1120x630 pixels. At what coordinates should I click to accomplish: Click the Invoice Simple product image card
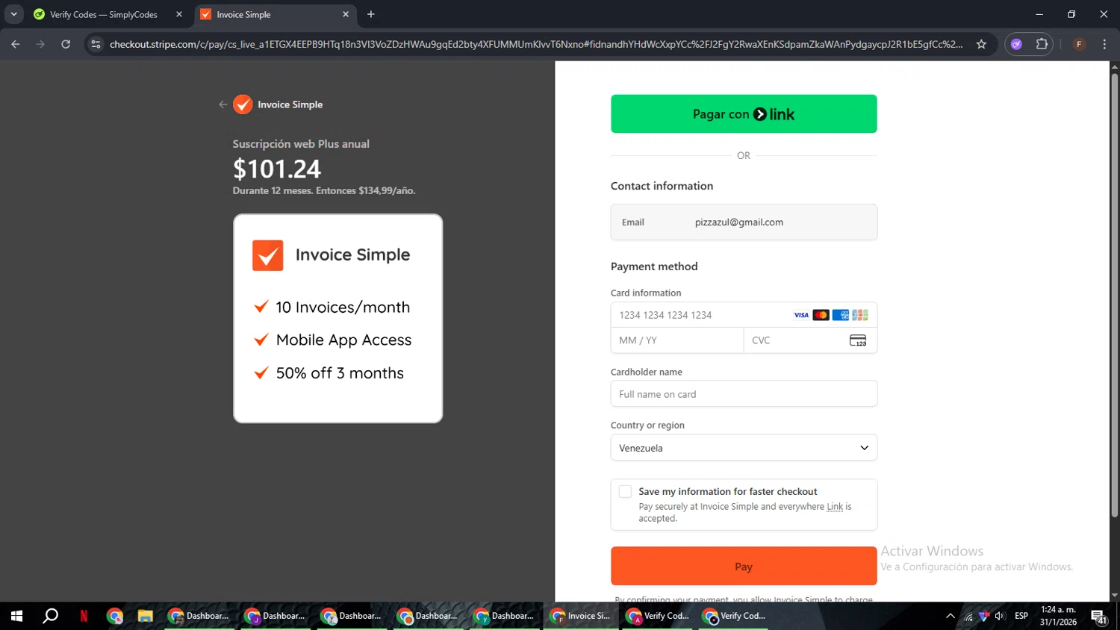click(x=337, y=319)
